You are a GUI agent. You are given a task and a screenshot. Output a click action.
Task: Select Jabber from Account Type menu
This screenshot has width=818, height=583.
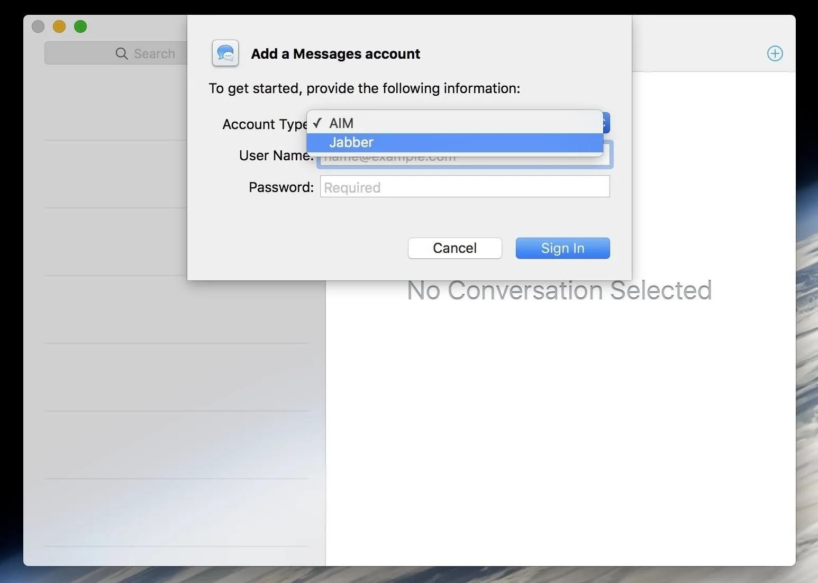point(455,142)
